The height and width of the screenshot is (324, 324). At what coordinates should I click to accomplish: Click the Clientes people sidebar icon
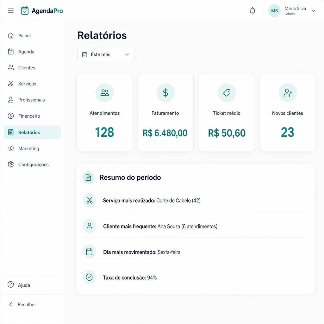[x=11, y=68]
